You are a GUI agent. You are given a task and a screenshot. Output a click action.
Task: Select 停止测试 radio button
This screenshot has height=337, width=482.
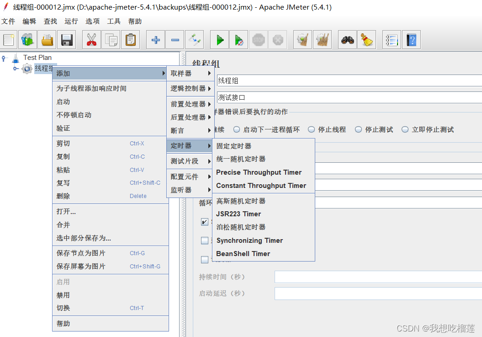coord(359,129)
